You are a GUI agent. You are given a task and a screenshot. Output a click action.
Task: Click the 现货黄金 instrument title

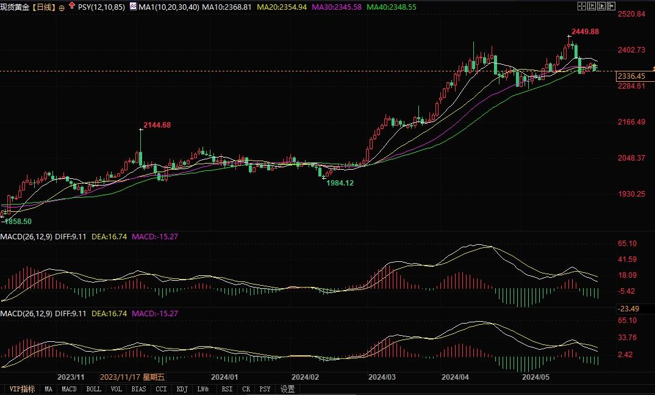point(15,7)
